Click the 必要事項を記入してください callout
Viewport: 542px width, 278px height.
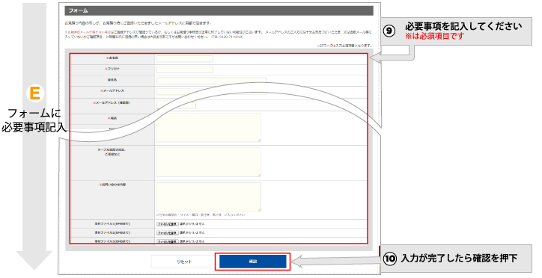point(463,26)
